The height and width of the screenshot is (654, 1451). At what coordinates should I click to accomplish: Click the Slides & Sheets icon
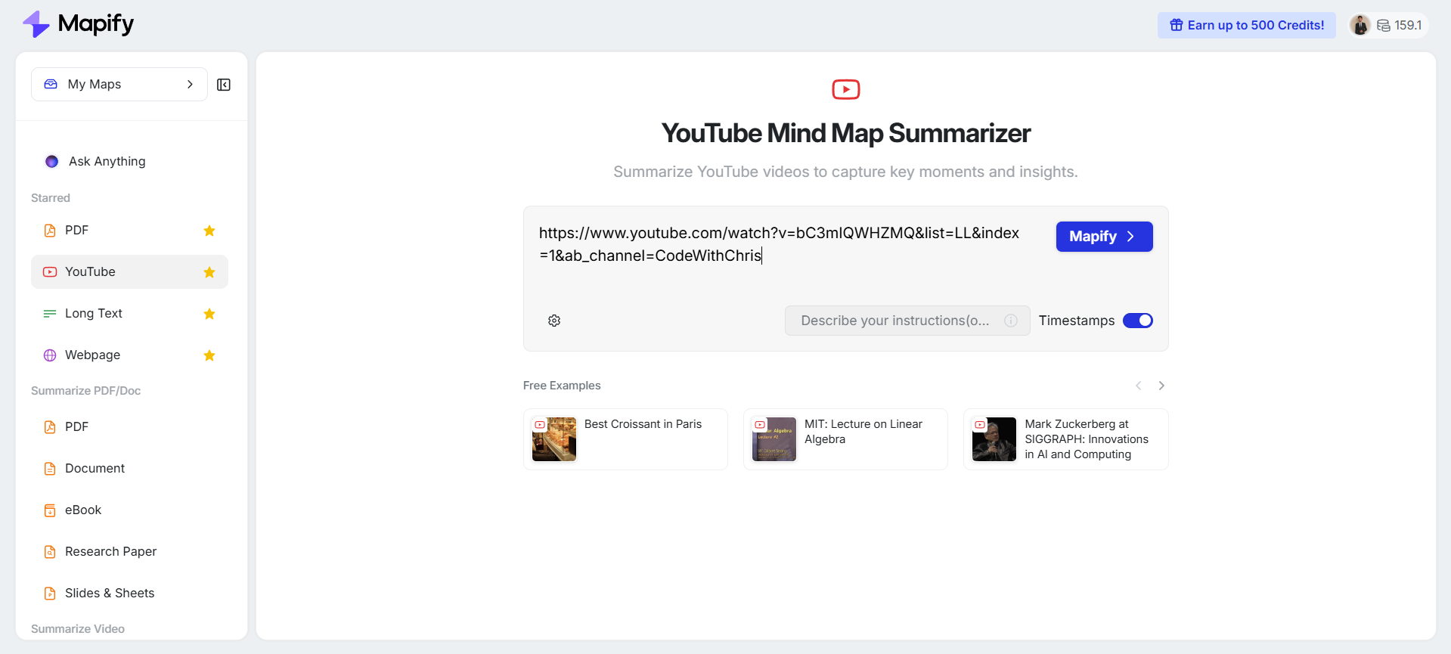[50, 594]
